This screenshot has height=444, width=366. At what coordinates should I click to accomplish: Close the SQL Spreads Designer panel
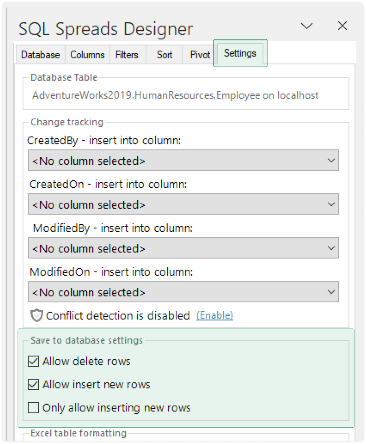[342, 26]
